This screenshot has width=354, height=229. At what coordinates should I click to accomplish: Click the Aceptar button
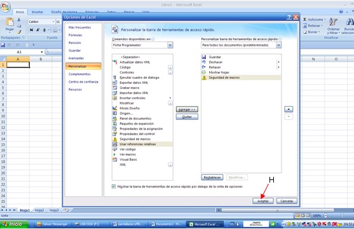[x=262, y=201]
